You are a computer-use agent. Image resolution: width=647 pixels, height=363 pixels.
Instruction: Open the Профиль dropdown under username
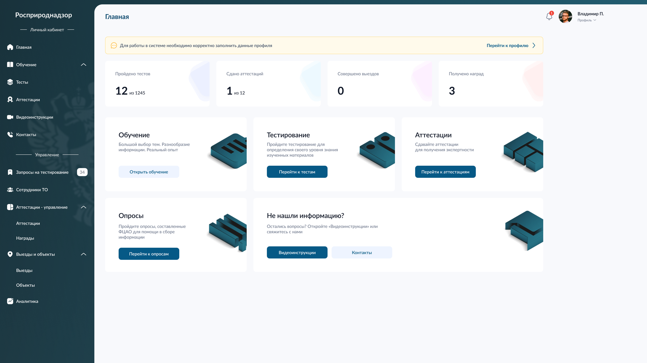pyautogui.click(x=587, y=21)
